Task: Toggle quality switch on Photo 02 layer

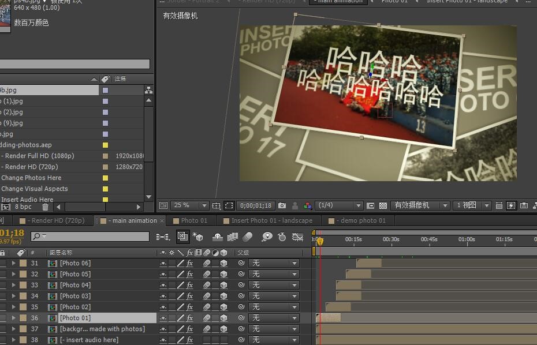Action: 181,307
